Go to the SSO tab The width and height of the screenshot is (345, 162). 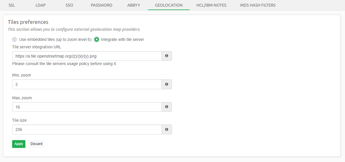pyautogui.click(x=69, y=5)
